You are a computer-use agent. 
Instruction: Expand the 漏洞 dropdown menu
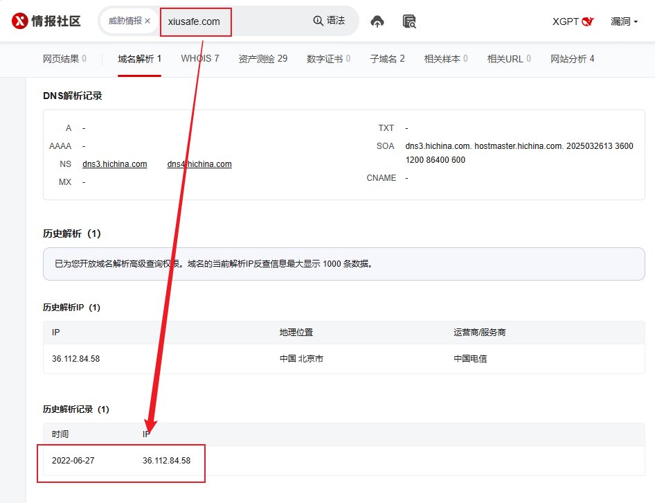[x=624, y=21]
